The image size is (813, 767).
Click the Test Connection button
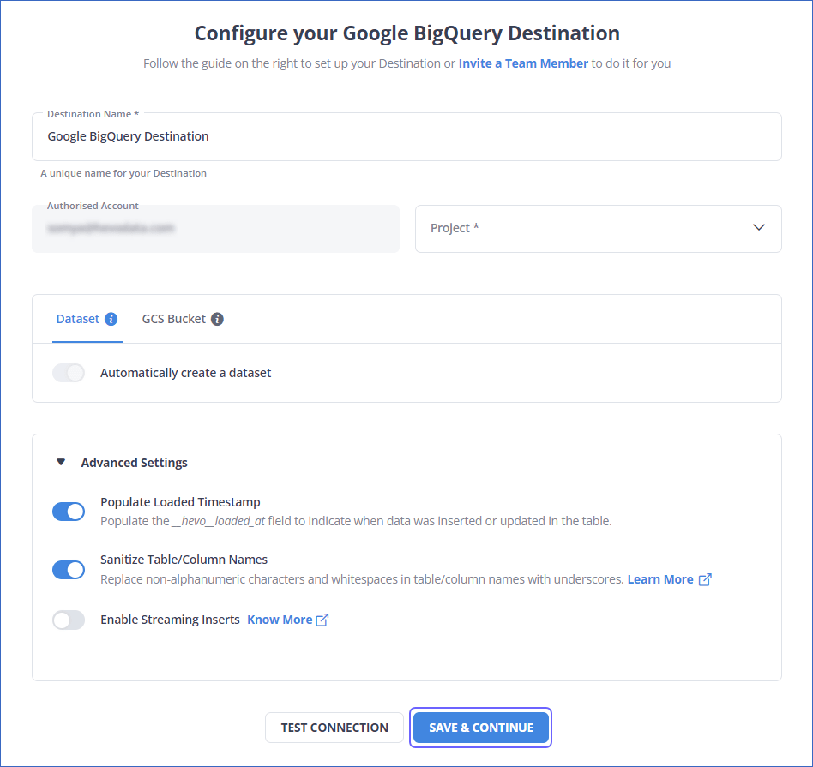click(x=334, y=728)
